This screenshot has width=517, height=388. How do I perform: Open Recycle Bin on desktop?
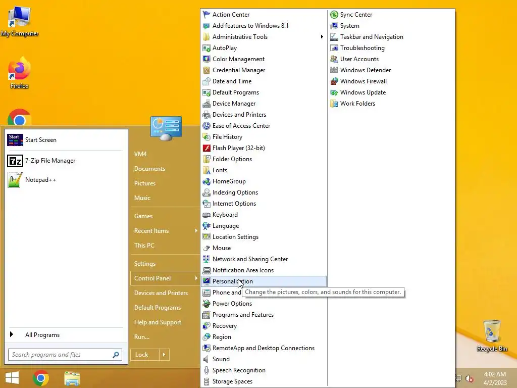[x=492, y=336]
